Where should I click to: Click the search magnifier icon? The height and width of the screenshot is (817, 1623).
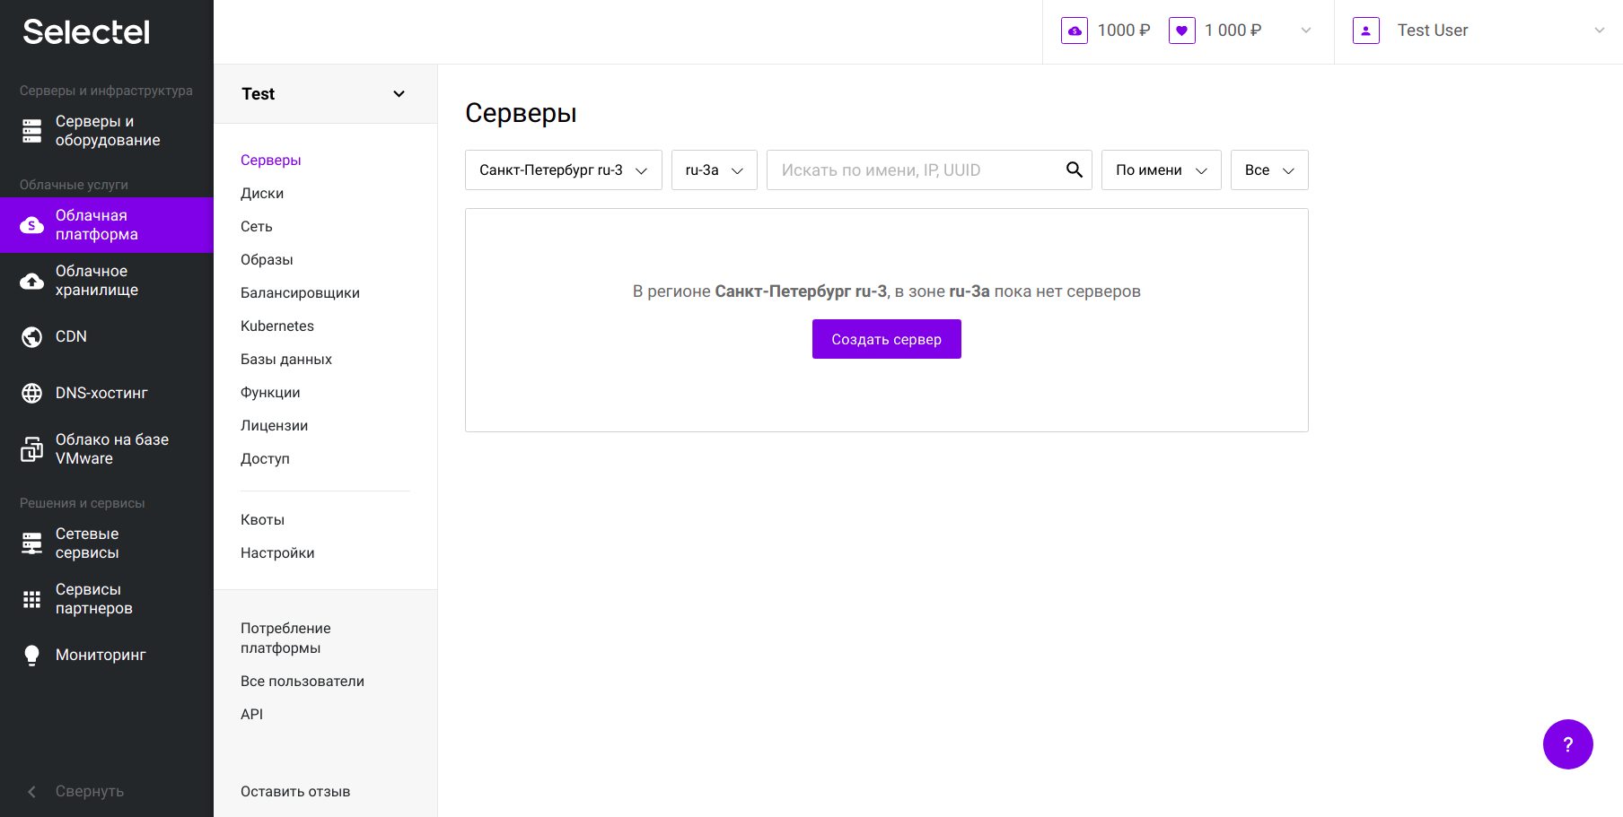click(x=1074, y=169)
